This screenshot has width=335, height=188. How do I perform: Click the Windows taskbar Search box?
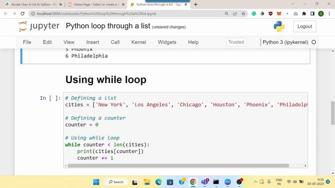pyautogui.click(x=116, y=182)
